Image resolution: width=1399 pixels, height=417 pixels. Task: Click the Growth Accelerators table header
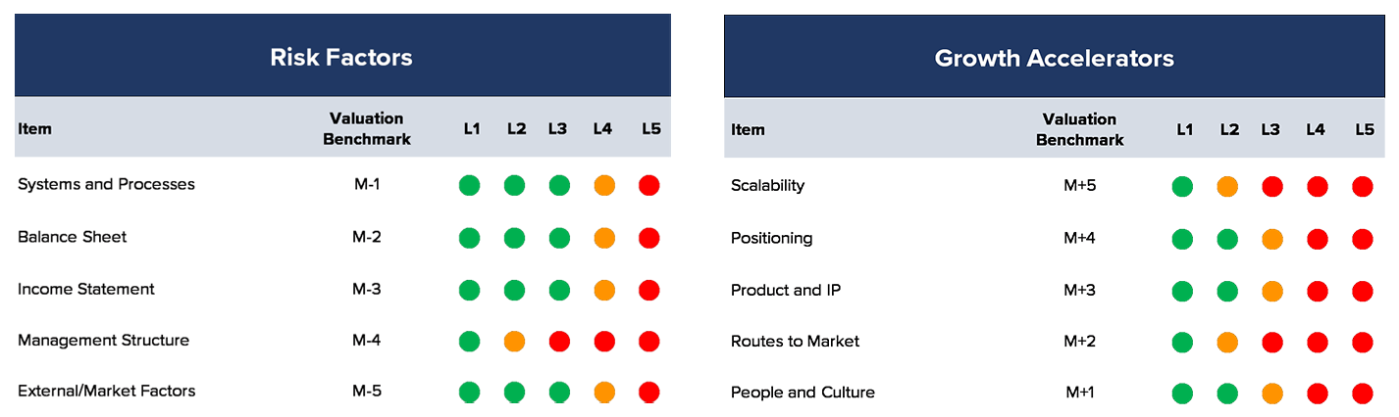(1054, 58)
